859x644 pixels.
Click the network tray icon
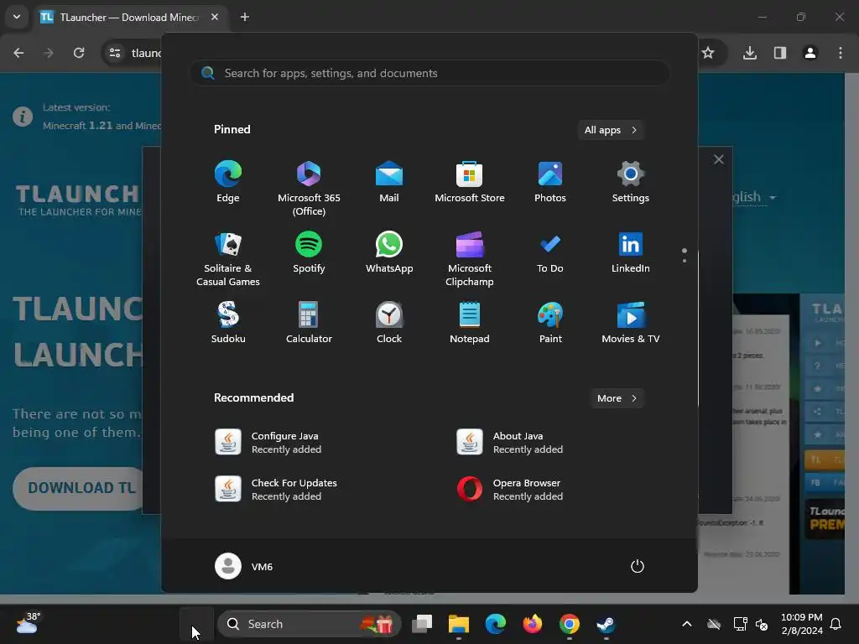point(740,624)
